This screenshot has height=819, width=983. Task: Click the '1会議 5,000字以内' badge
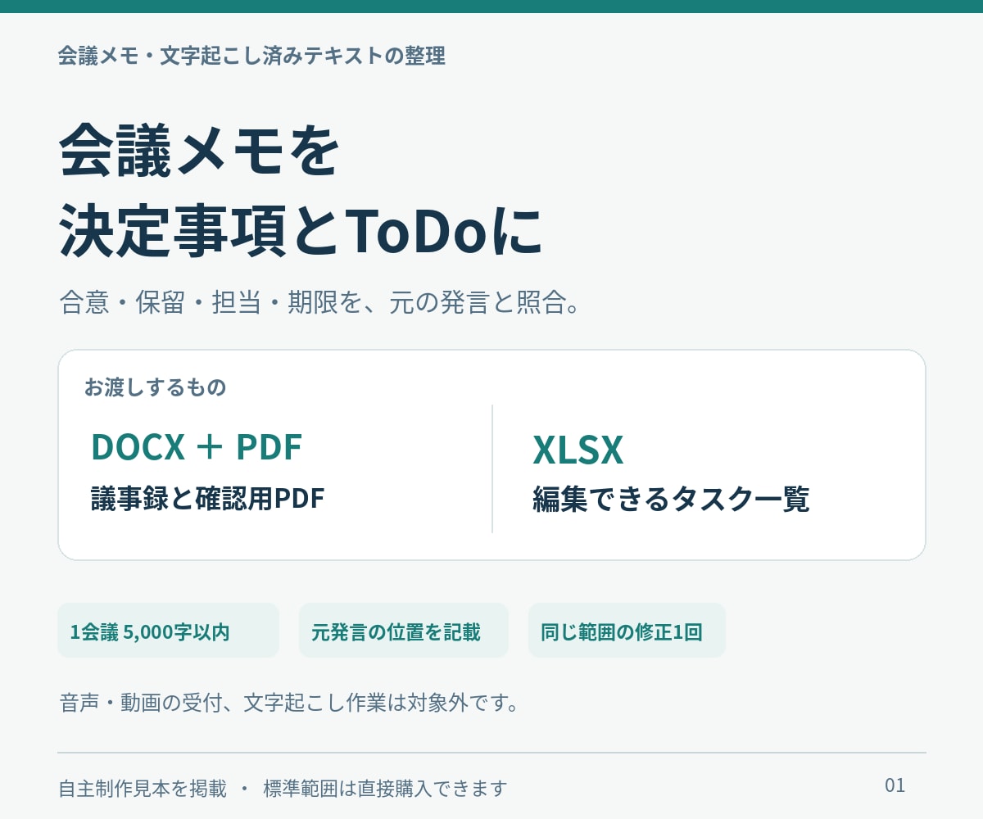click(168, 631)
